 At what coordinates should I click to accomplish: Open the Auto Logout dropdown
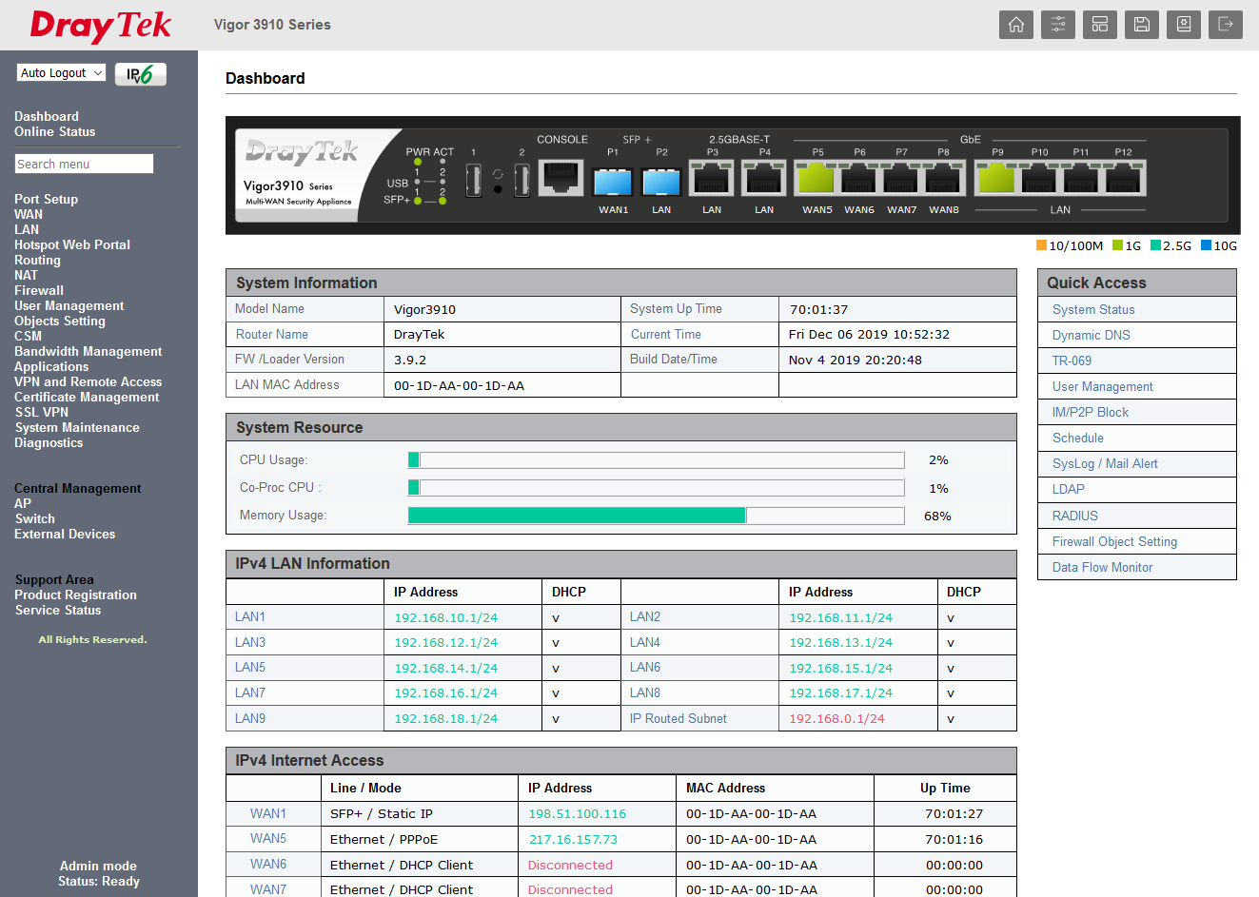(x=62, y=73)
